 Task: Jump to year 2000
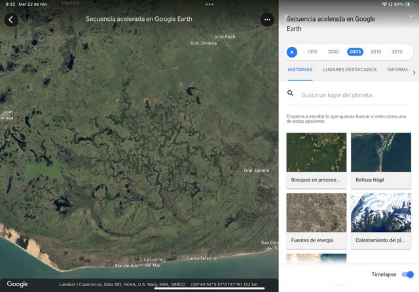[333, 52]
